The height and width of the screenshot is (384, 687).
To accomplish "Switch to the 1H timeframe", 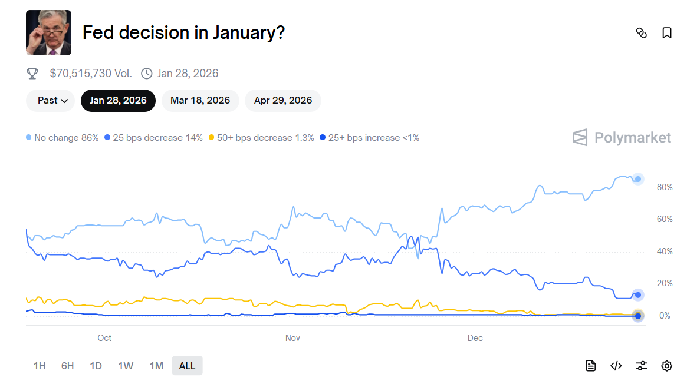I will click(39, 365).
